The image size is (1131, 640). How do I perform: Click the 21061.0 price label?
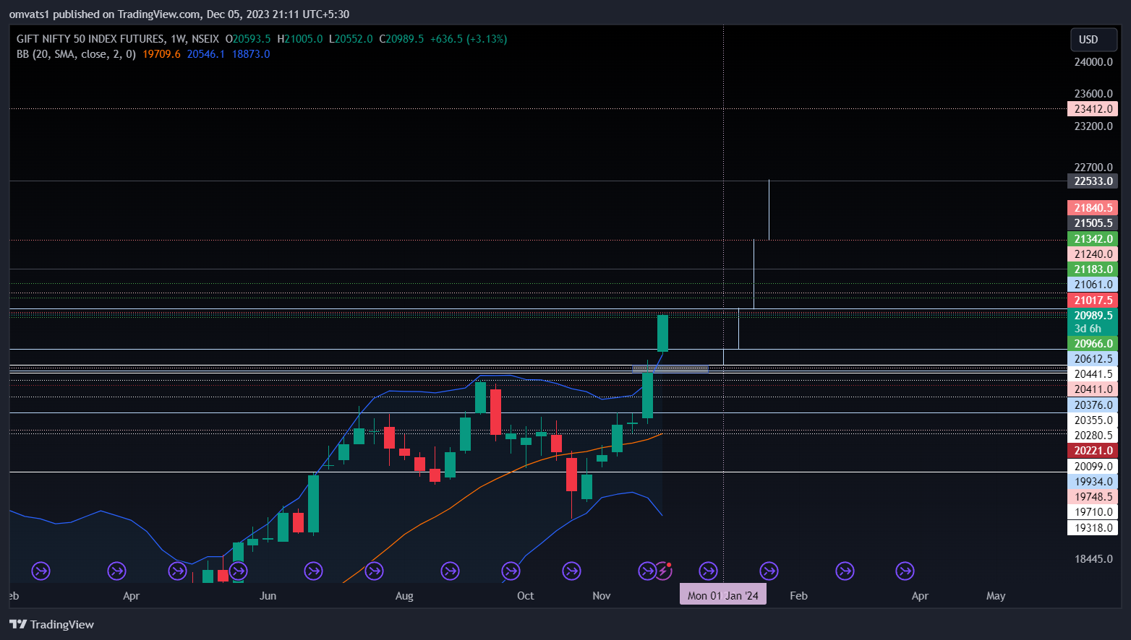(1093, 285)
